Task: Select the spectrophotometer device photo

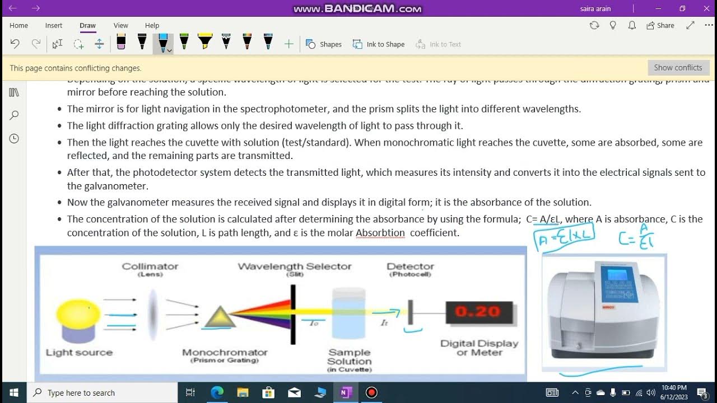Action: click(x=604, y=312)
